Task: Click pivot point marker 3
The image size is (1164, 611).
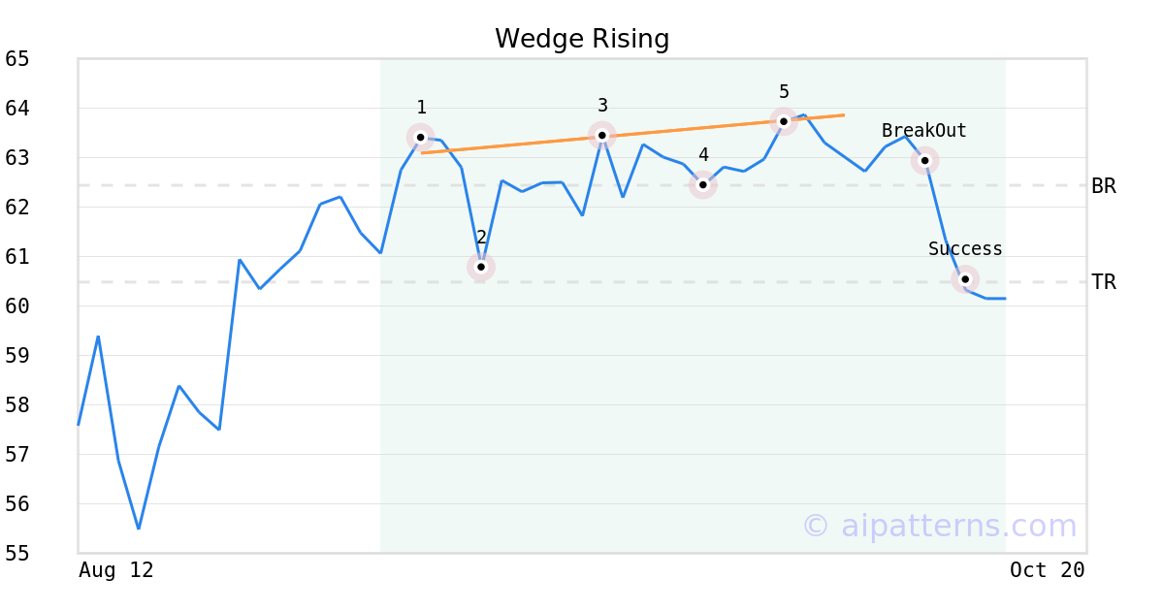Action: pyautogui.click(x=602, y=135)
